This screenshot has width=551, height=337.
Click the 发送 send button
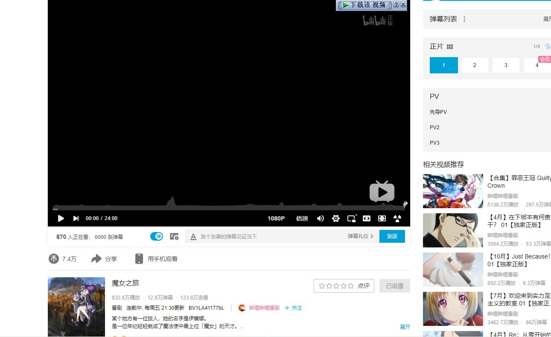pyautogui.click(x=392, y=236)
